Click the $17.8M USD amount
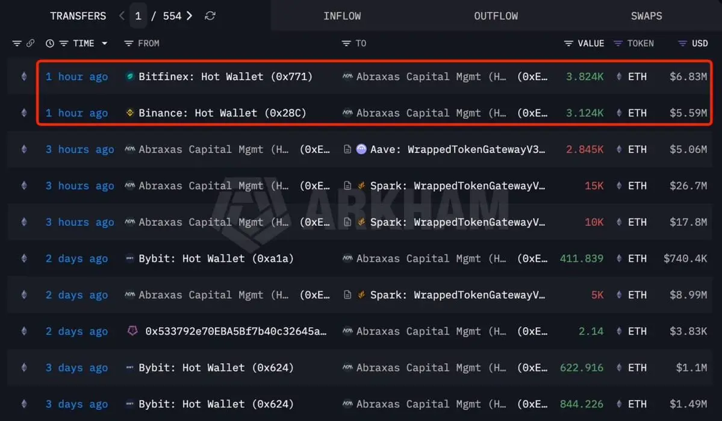The image size is (722, 421). [x=688, y=222]
